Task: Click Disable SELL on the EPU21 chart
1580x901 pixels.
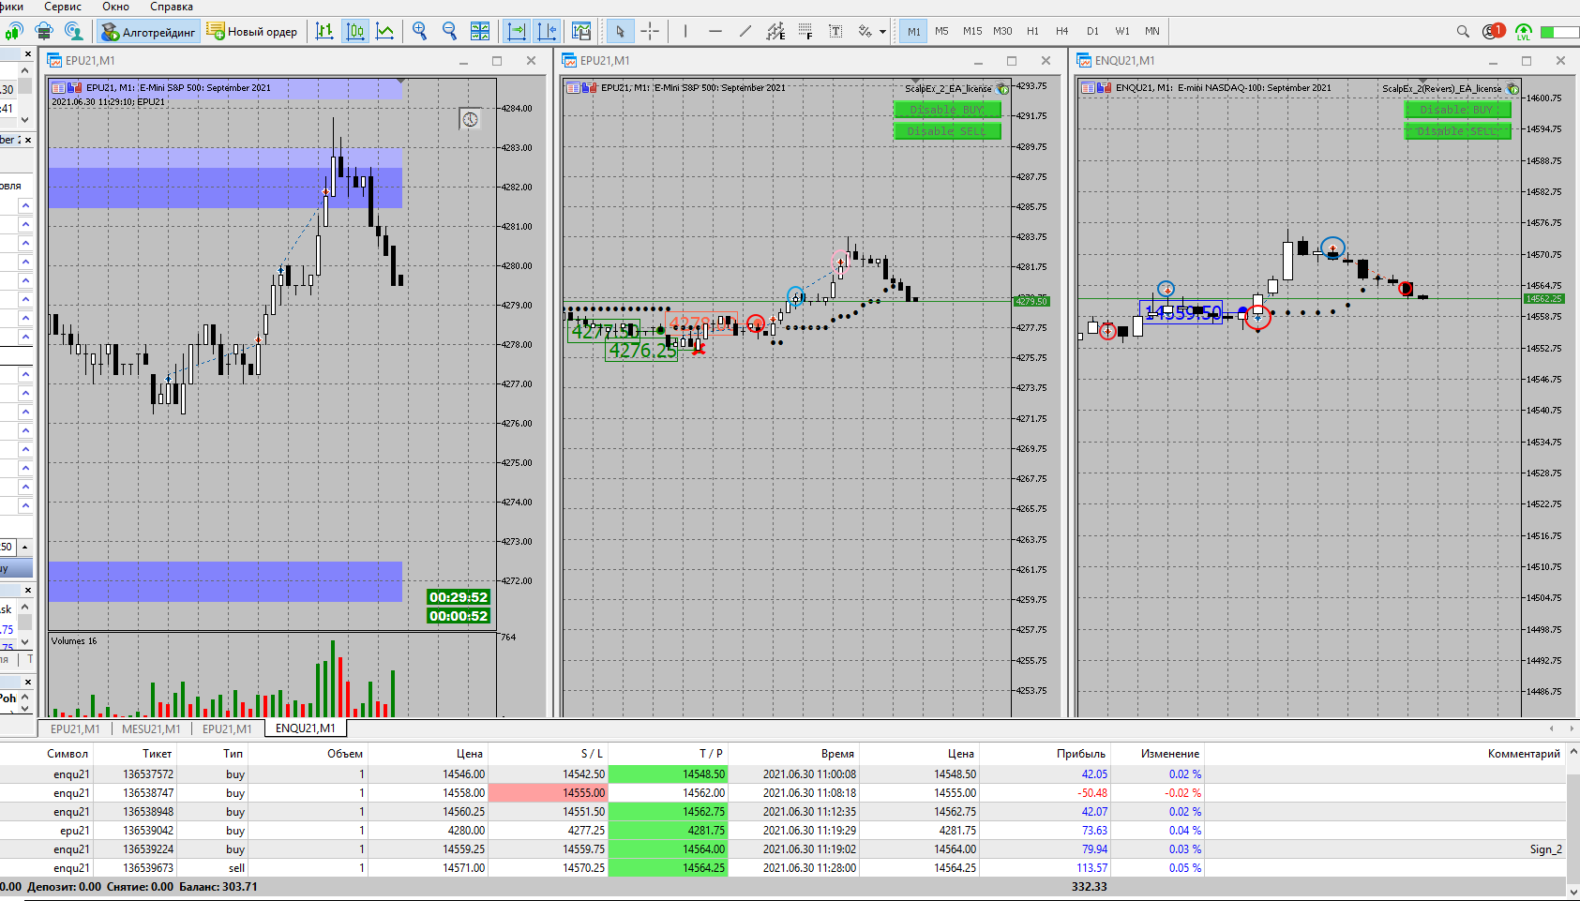Action: 947,131
